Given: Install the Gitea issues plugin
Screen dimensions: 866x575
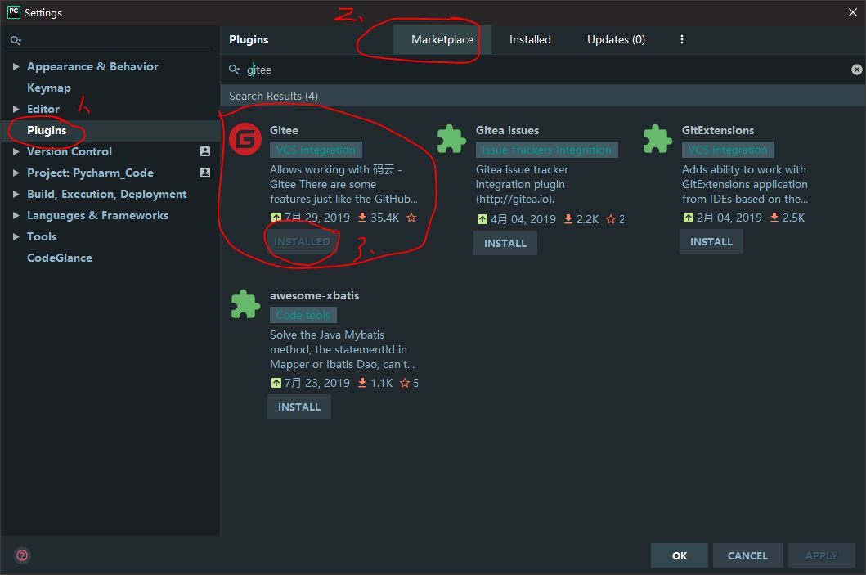Looking at the screenshot, I should (x=505, y=244).
